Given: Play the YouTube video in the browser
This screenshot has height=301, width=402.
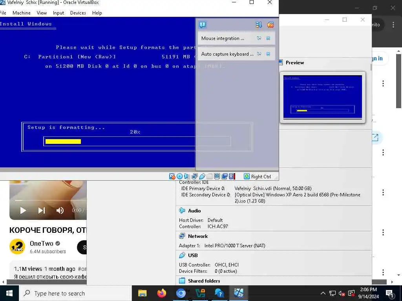Looking at the screenshot, I should point(23,210).
